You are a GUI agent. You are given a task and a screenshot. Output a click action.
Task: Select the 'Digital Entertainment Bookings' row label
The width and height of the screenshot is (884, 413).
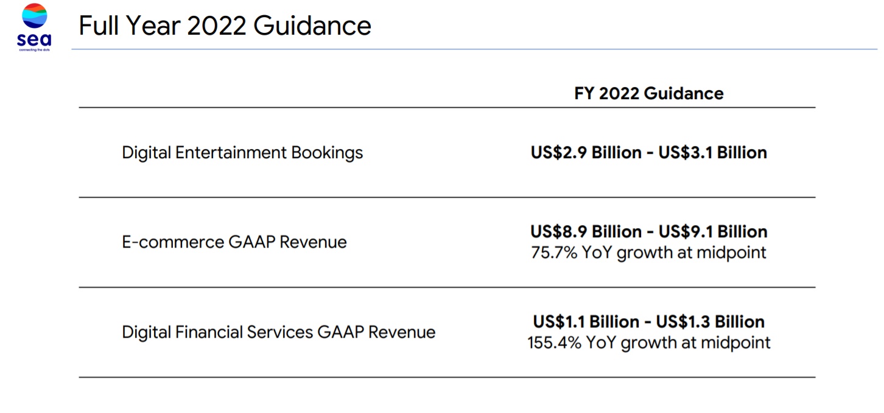pyautogui.click(x=242, y=152)
